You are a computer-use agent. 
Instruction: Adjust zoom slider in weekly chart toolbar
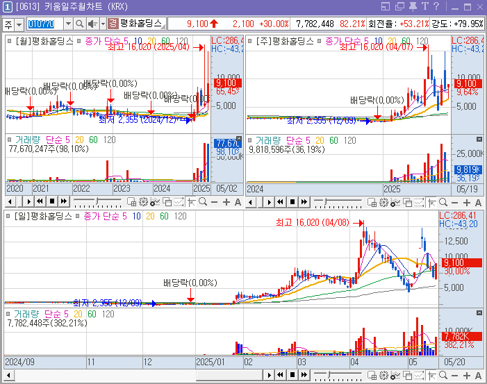(326, 202)
